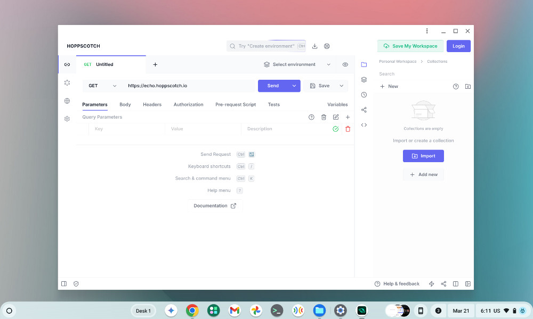533x319 pixels.
Task: Click the Save request button
Action: [x=319, y=86]
